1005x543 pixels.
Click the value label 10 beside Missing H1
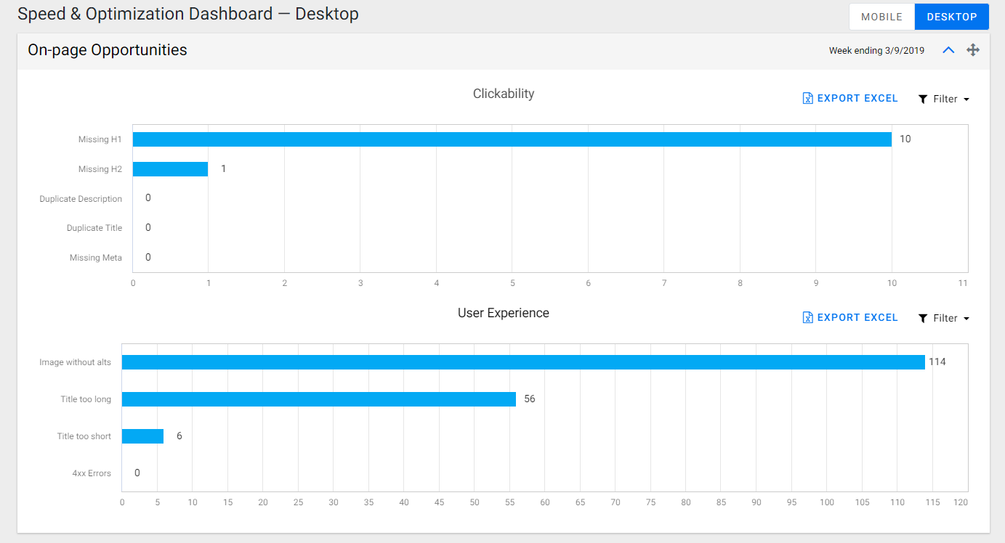905,139
